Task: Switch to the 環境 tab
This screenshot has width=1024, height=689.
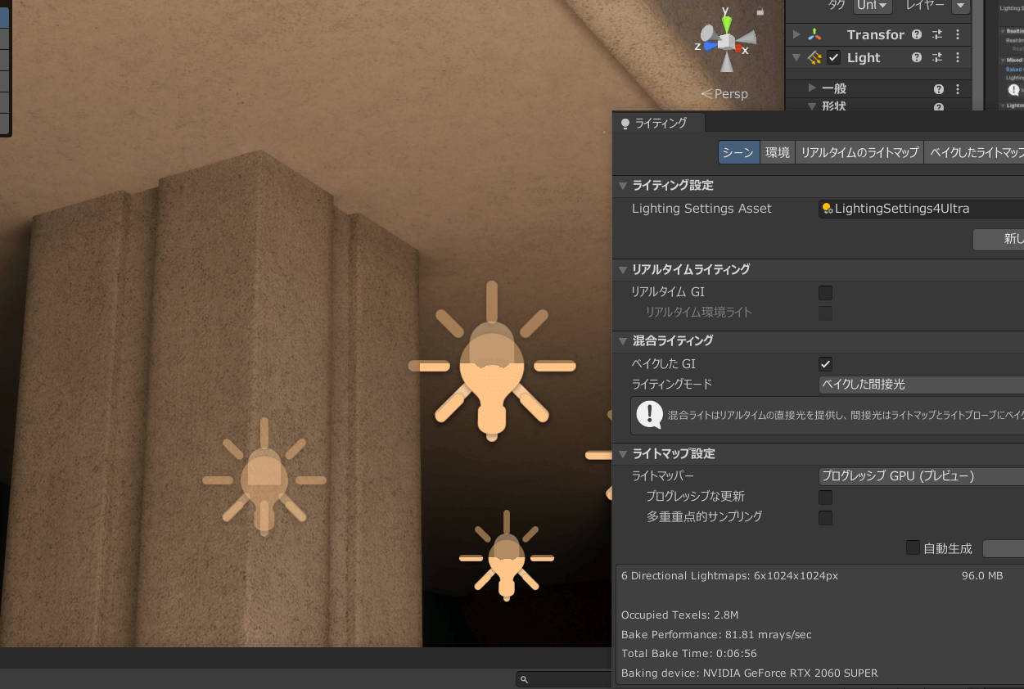Action: [777, 153]
